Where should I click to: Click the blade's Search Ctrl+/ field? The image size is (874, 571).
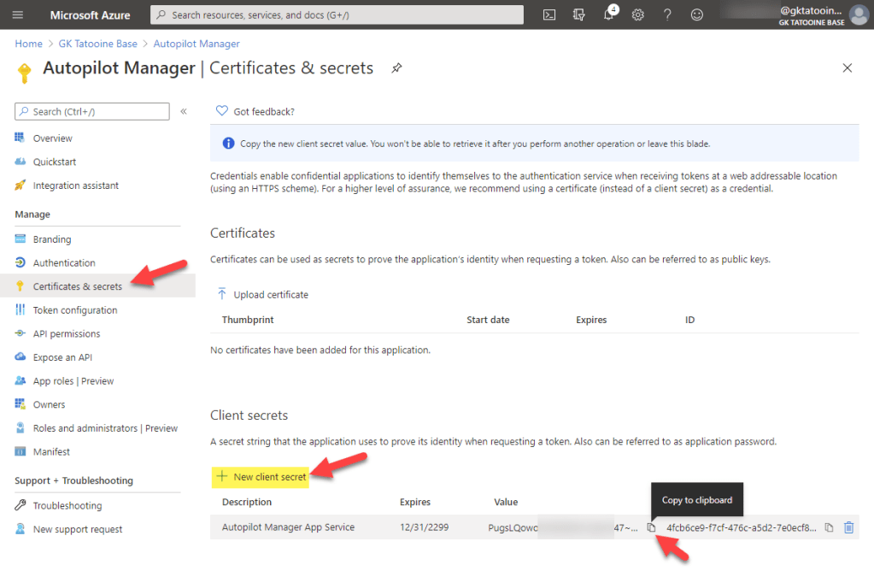click(91, 111)
